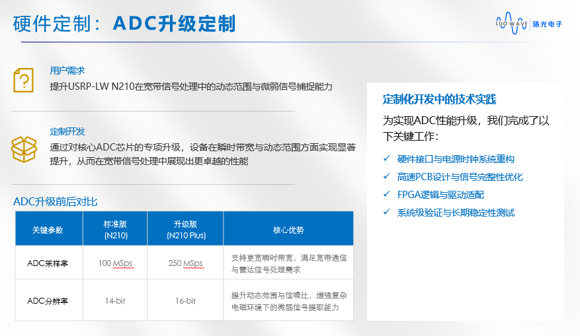Select the 250 MSps cell
This screenshot has width=580, height=336.
pos(185,263)
